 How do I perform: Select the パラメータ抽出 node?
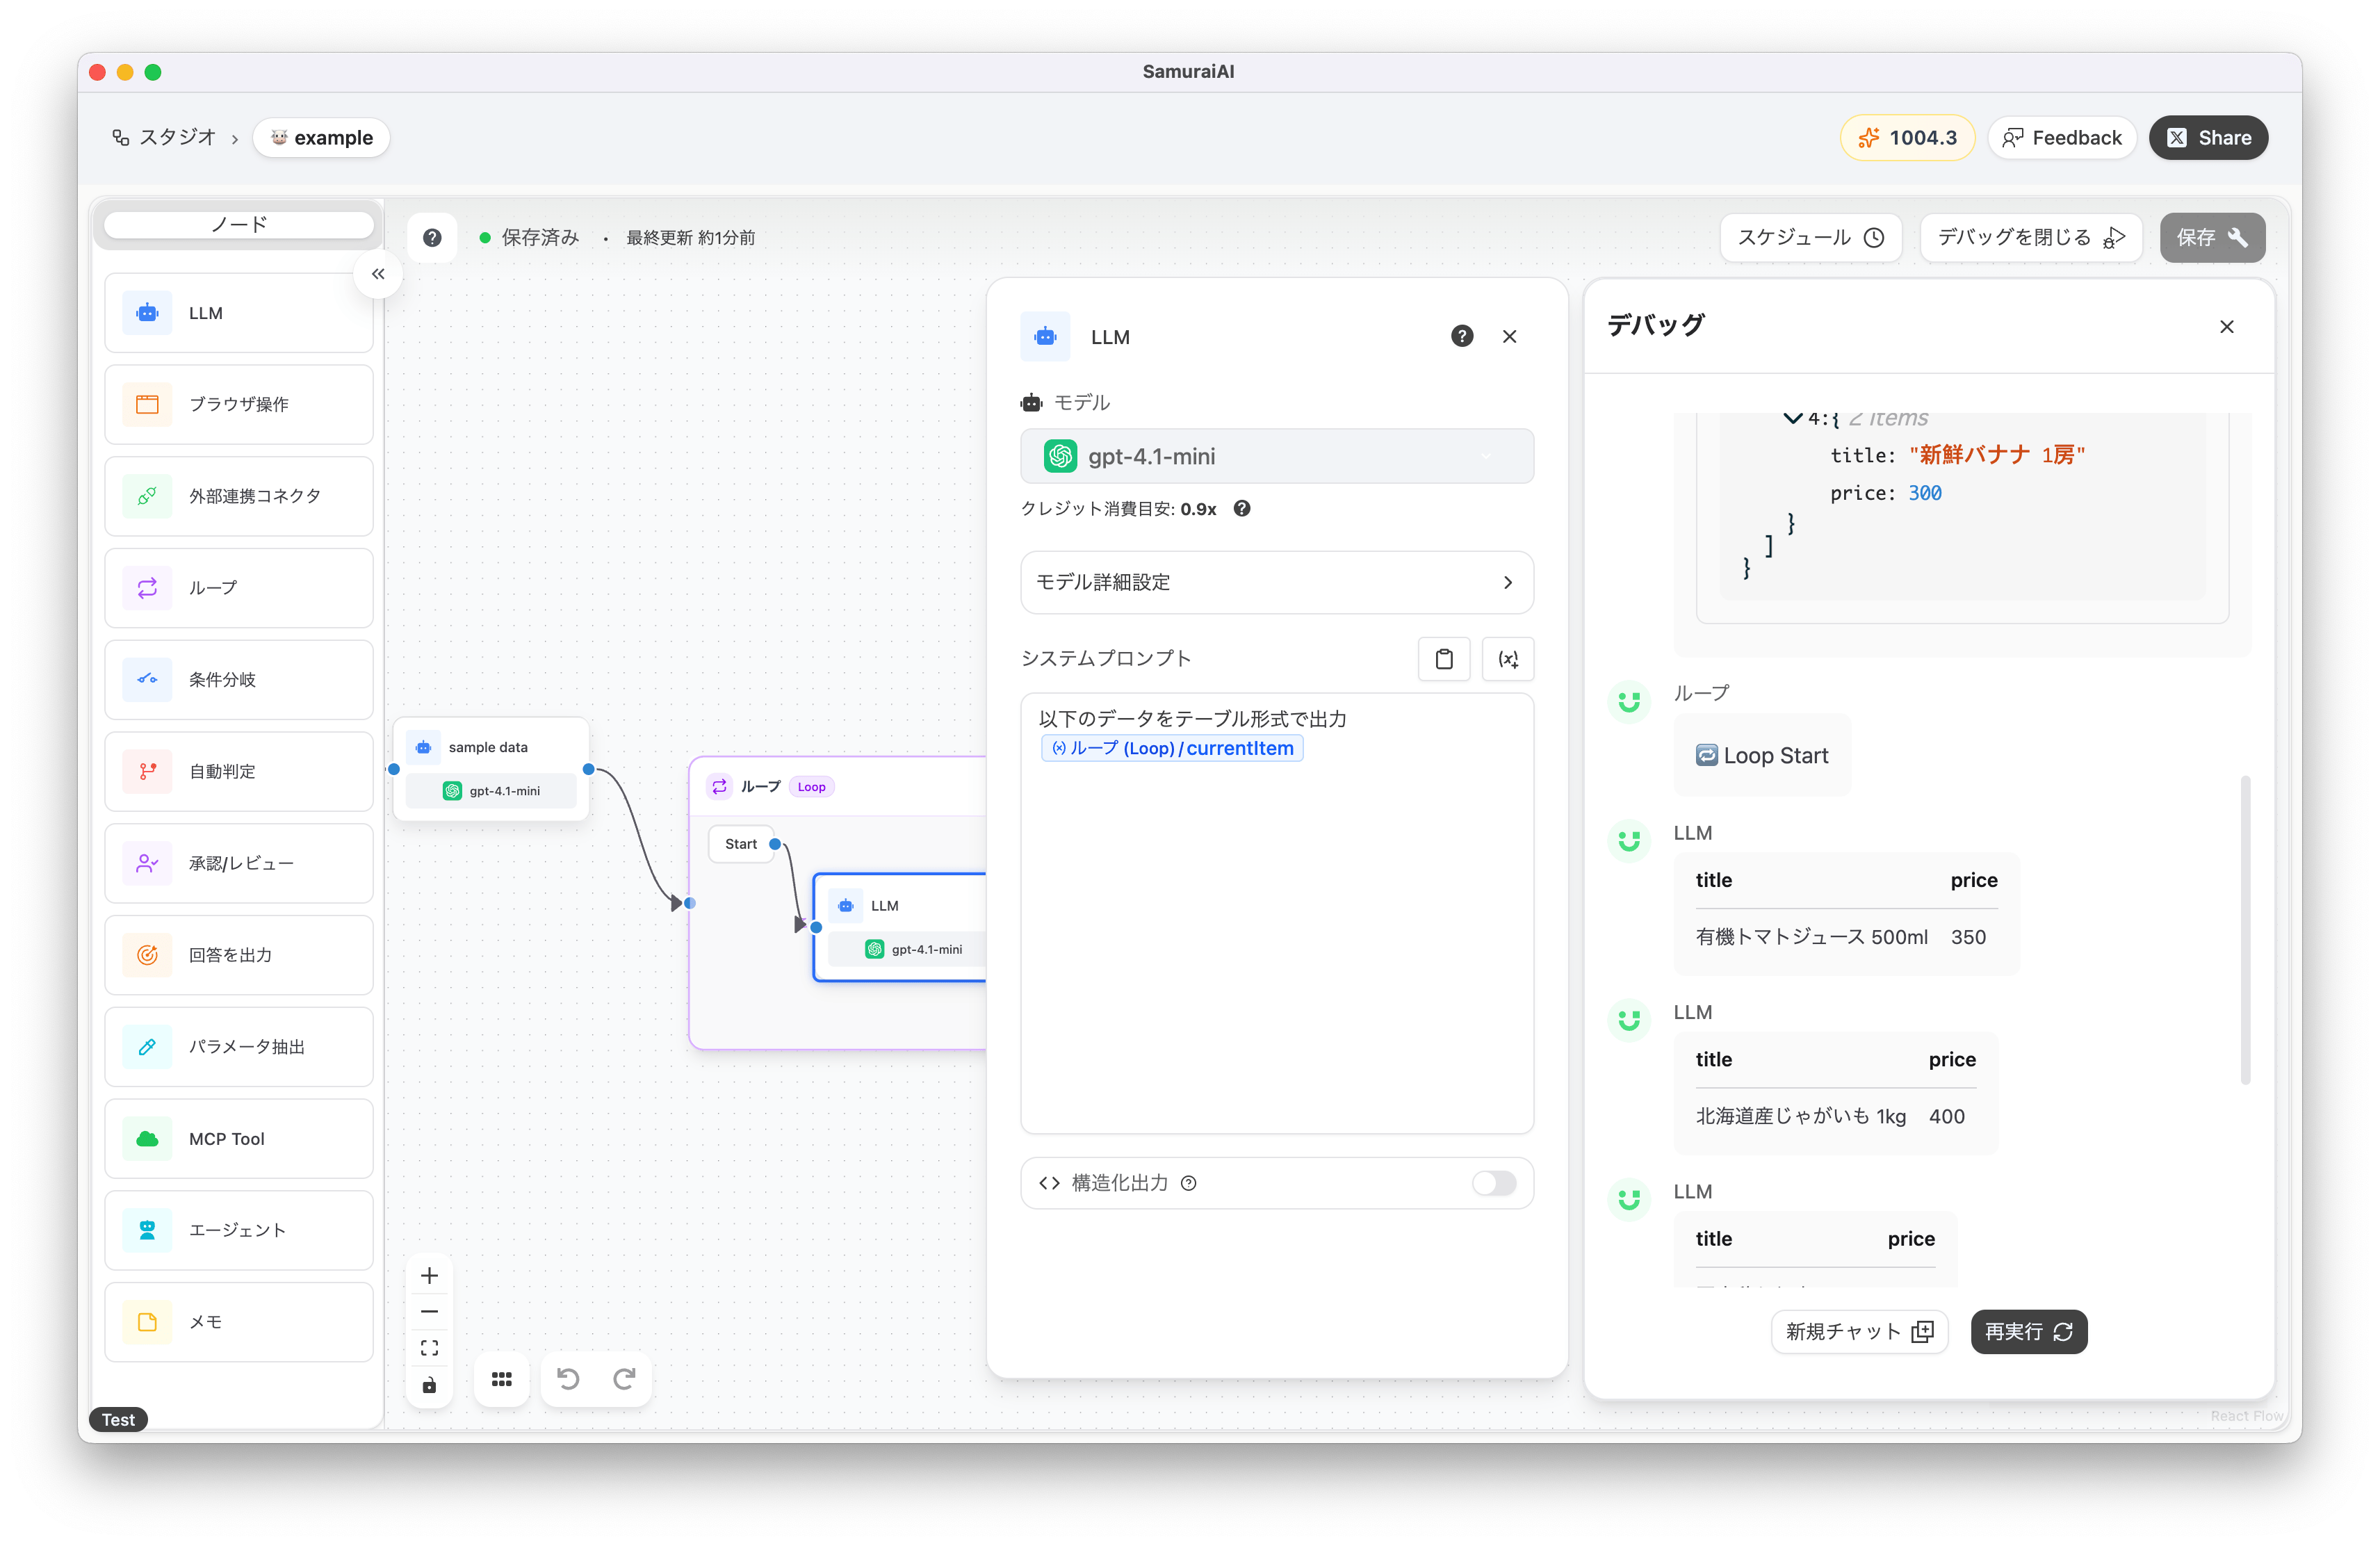238,1046
